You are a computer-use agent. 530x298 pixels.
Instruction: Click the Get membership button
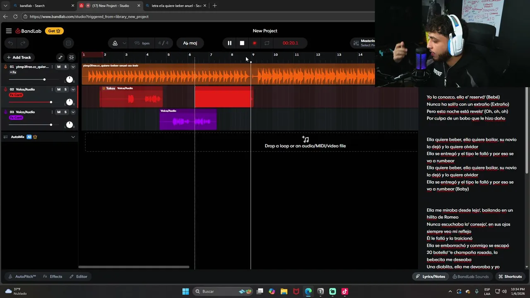(54, 31)
